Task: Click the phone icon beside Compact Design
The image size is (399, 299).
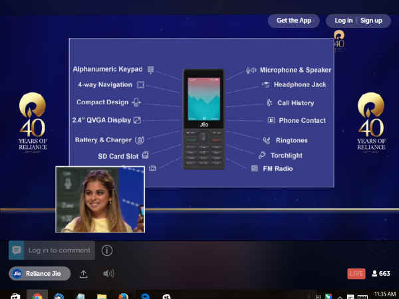Action: 136,102
